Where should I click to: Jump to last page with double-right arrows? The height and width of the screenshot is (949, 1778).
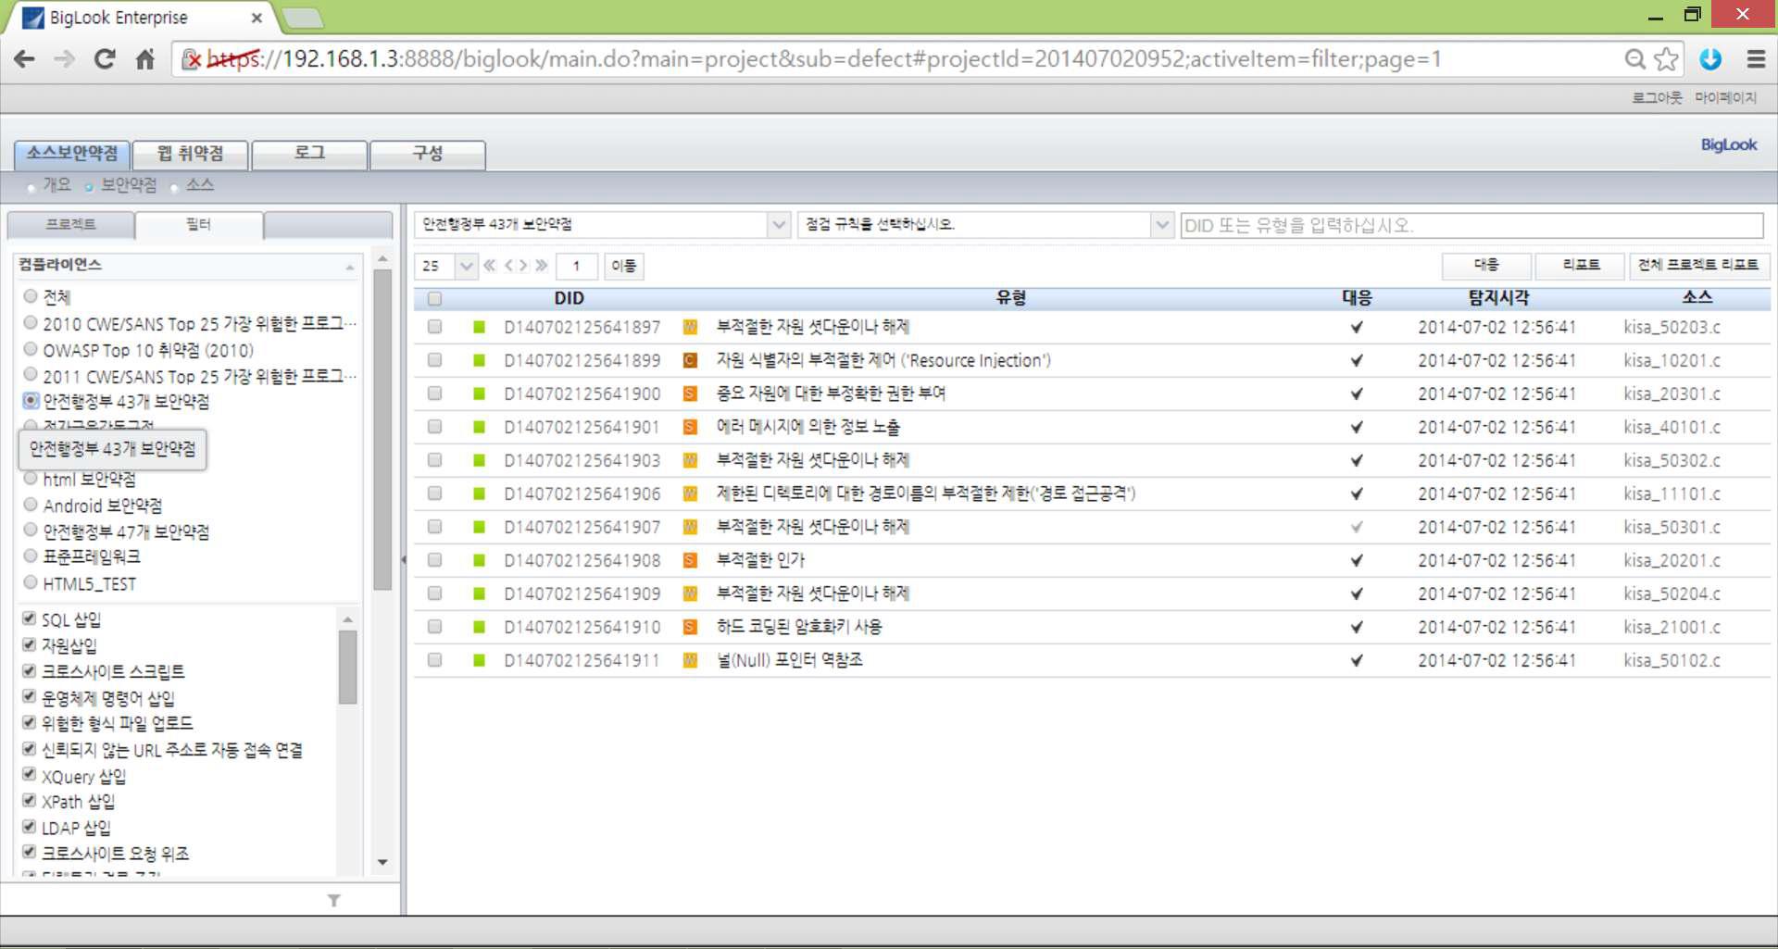pyautogui.click(x=542, y=266)
